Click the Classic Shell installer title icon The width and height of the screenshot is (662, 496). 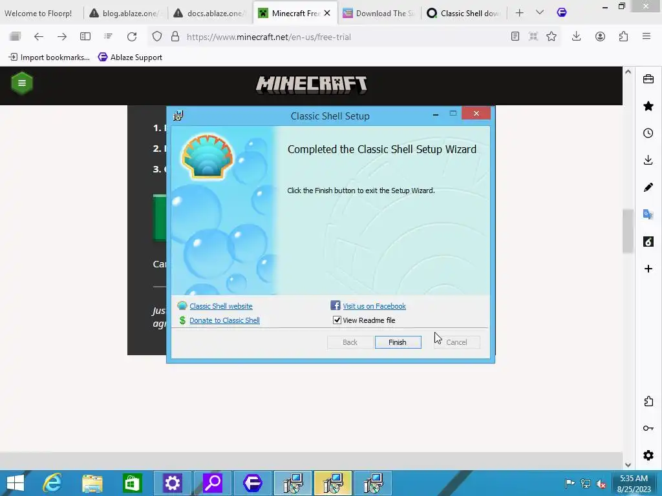[x=178, y=116]
